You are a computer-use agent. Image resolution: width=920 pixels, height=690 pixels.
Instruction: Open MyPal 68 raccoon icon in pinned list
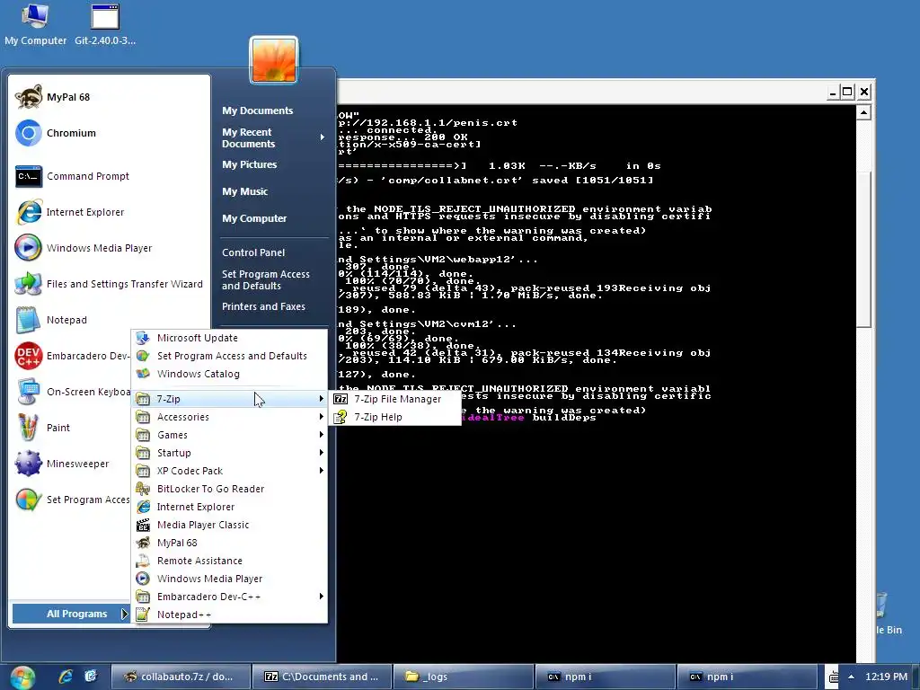coord(28,97)
